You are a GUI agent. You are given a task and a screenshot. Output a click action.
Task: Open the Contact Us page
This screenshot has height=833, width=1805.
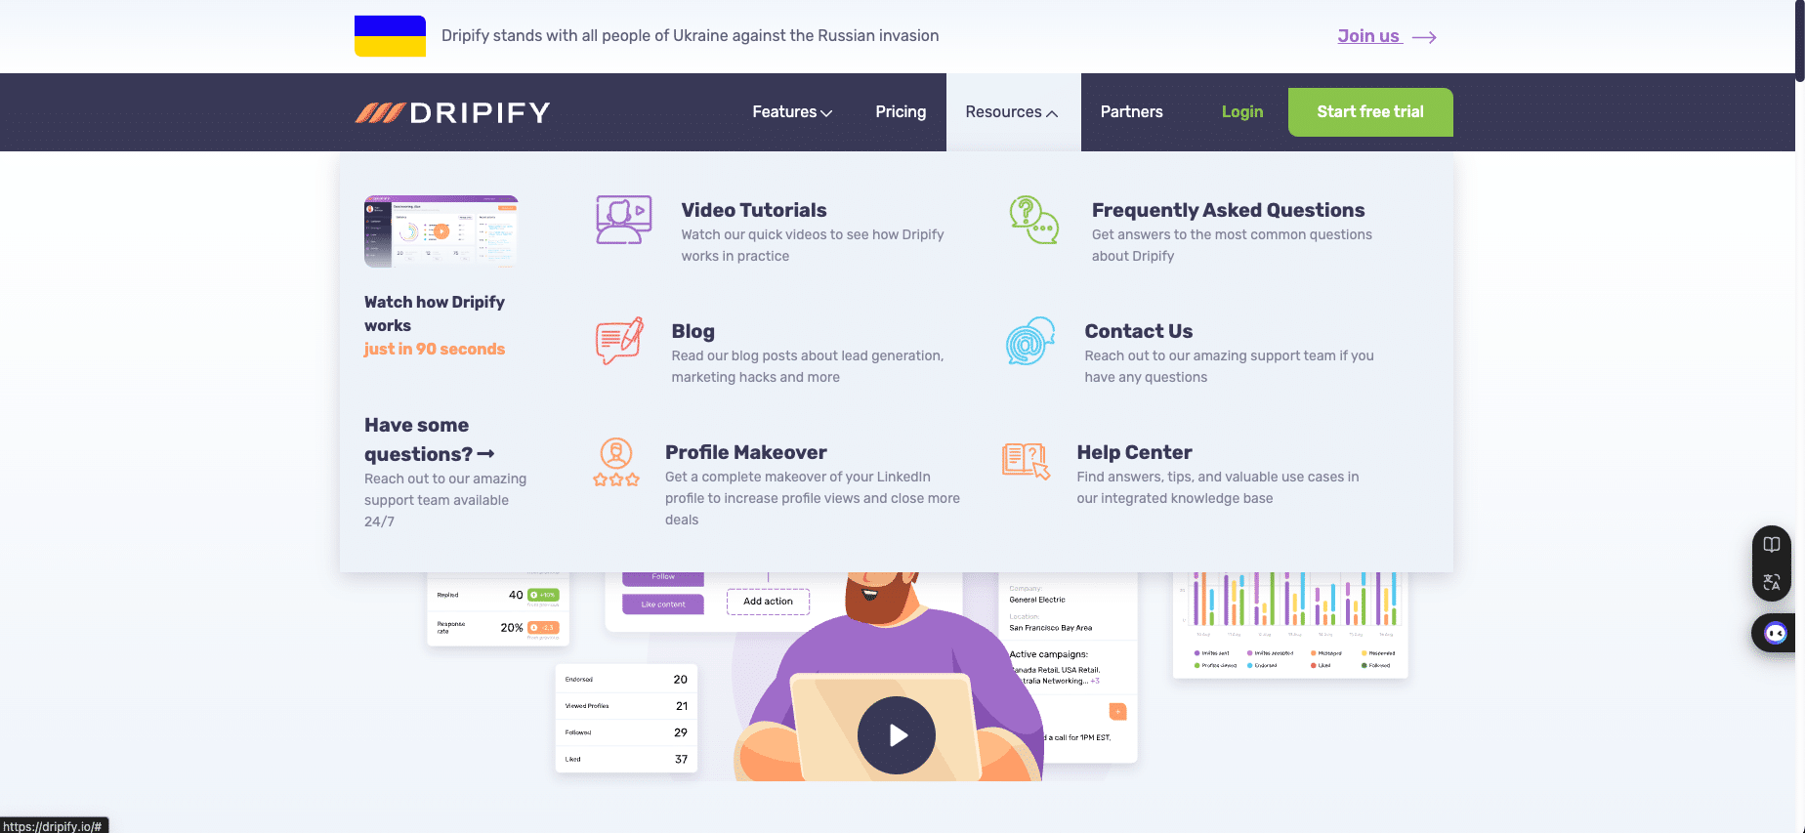(x=1138, y=331)
